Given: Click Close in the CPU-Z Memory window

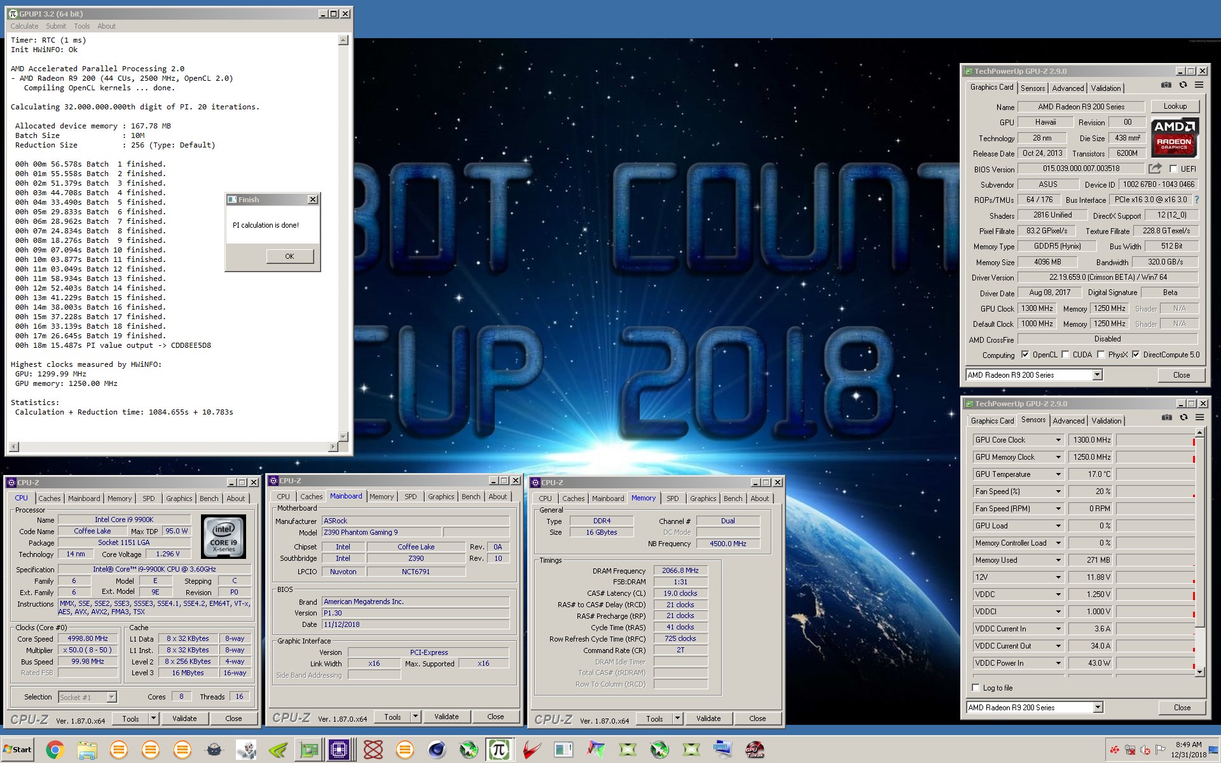Looking at the screenshot, I should [x=757, y=718].
